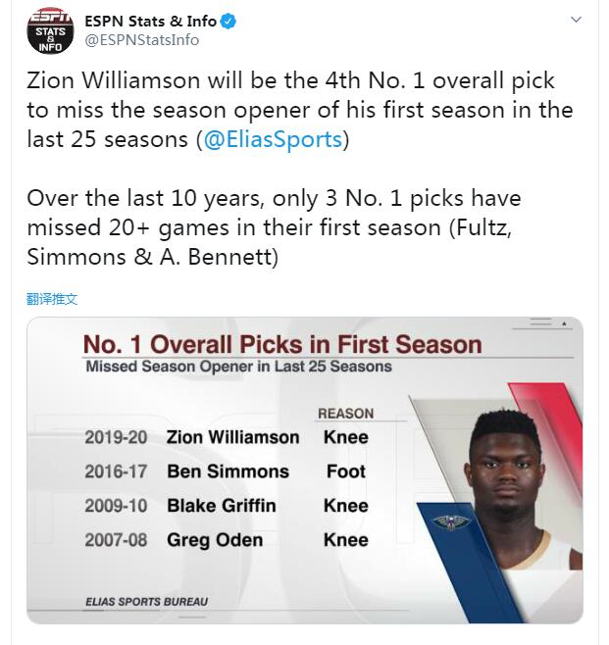This screenshot has width=609, height=645.
Task: Click the ESPN Stats & Info avatar
Action: click(50, 30)
